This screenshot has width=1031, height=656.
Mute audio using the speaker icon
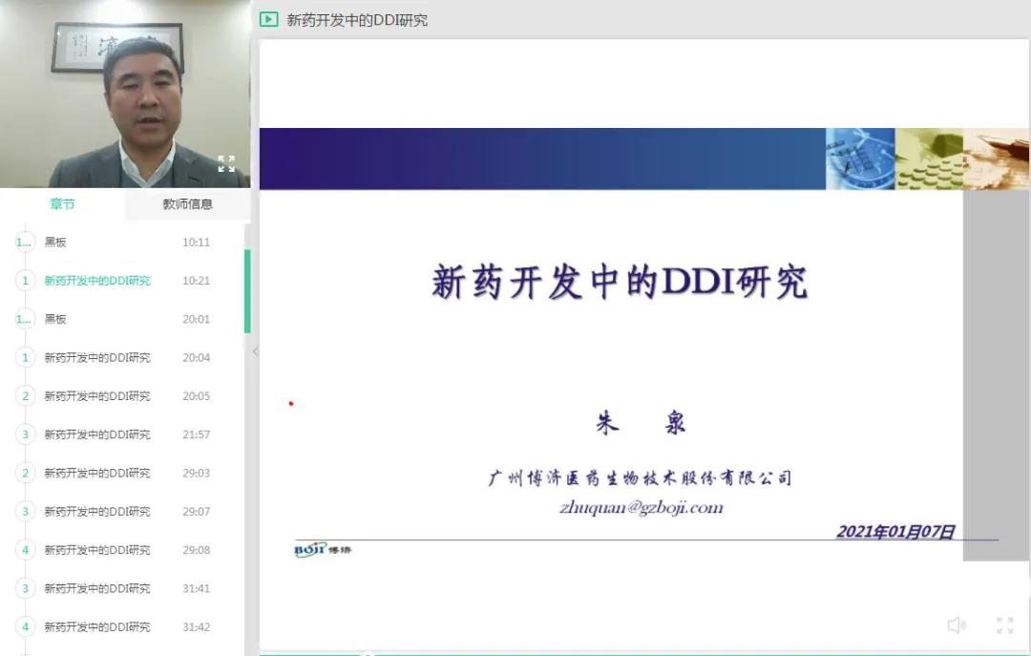pos(956,625)
